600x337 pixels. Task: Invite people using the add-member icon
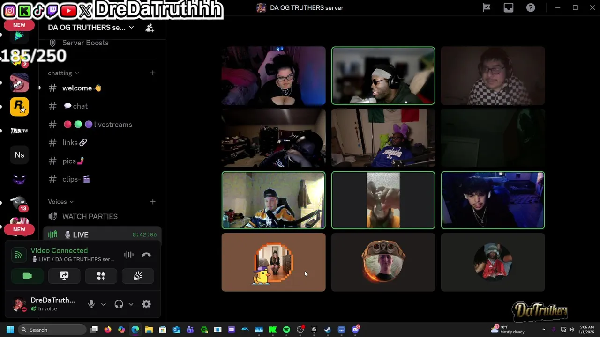150,28
